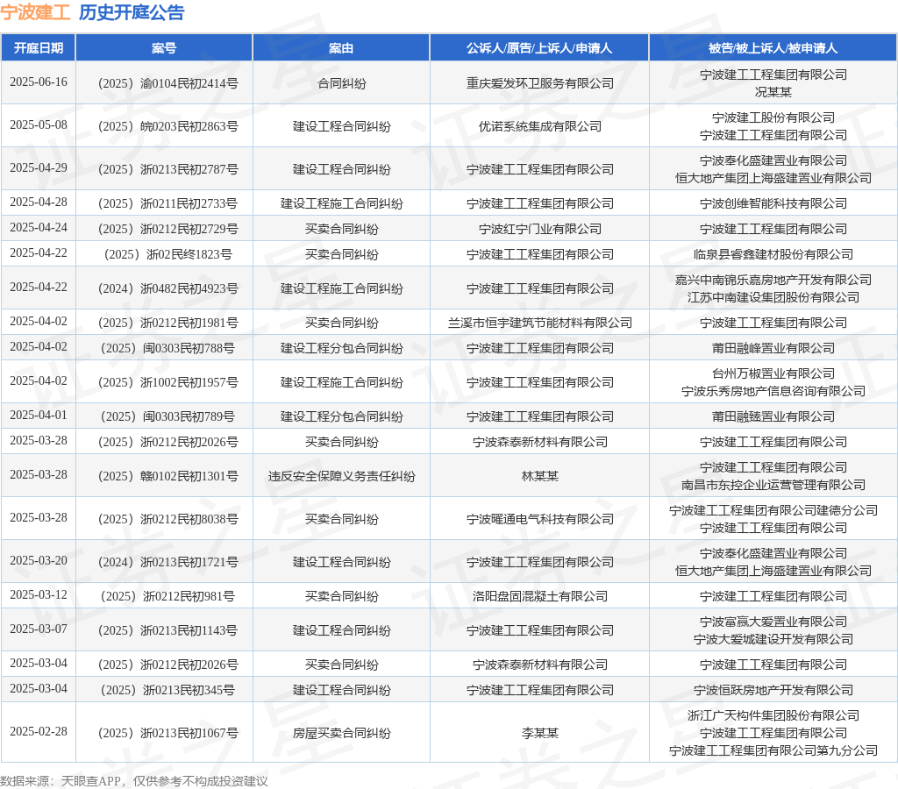Select case number (2025)浙0212民初8038号
This screenshot has width=898, height=789.
pos(167,519)
